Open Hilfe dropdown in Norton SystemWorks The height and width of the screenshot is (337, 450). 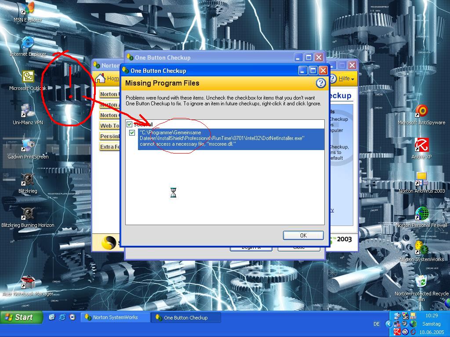point(346,78)
